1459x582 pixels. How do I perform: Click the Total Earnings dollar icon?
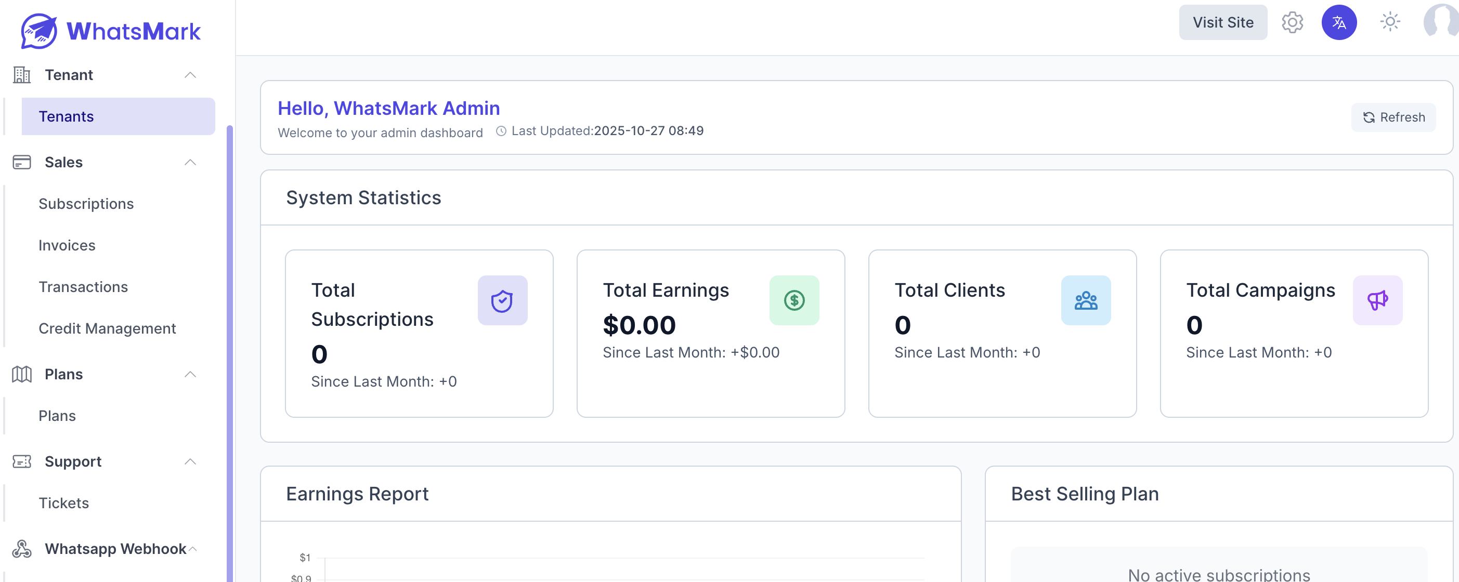click(794, 301)
